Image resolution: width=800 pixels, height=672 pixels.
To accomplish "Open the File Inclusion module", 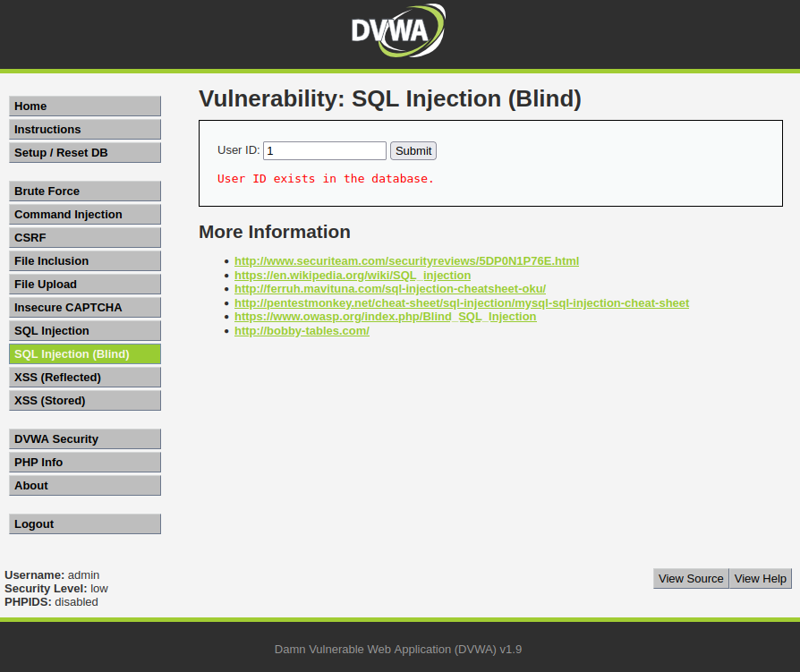I will [x=85, y=260].
